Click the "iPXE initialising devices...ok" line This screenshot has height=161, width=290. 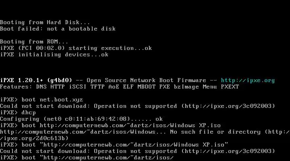54,55
